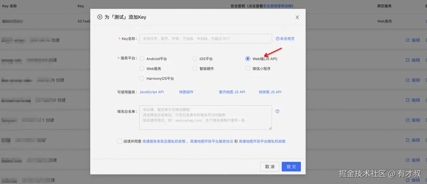Tick the 阅读并同意 agreement checkbox
The width and height of the screenshot is (427, 184).
[119, 141]
